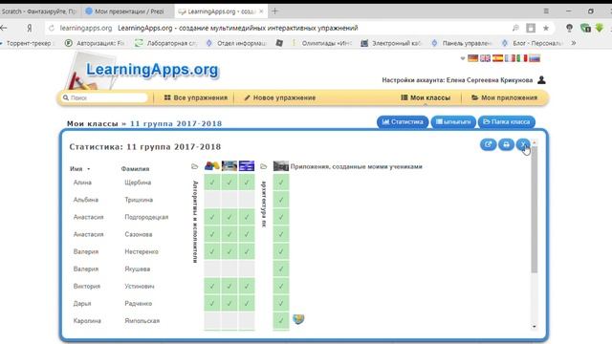This screenshot has height=344, width=612.
Task: Open a new browser tab
Action: click(x=274, y=11)
